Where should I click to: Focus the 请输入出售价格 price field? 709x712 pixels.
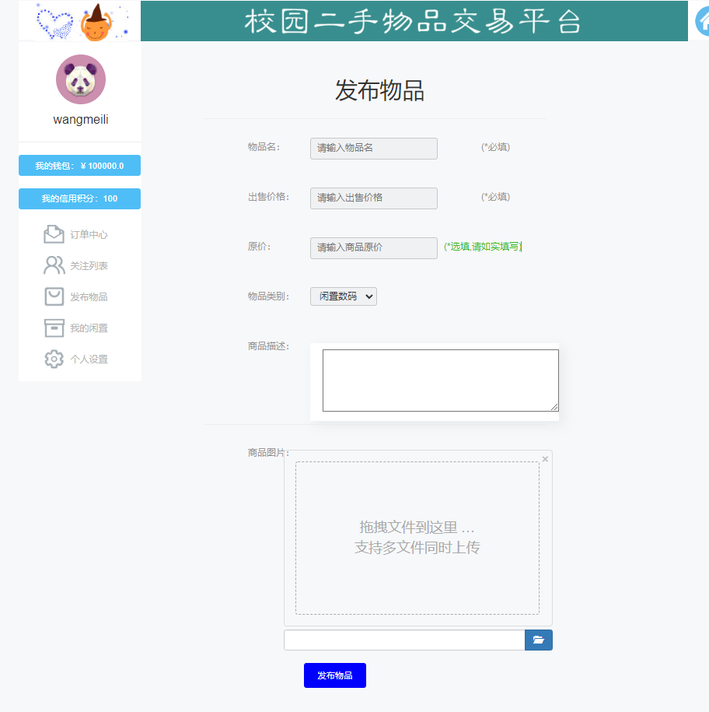pos(373,198)
